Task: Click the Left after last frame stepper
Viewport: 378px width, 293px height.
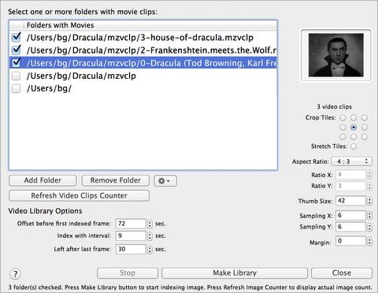Action: [150, 250]
